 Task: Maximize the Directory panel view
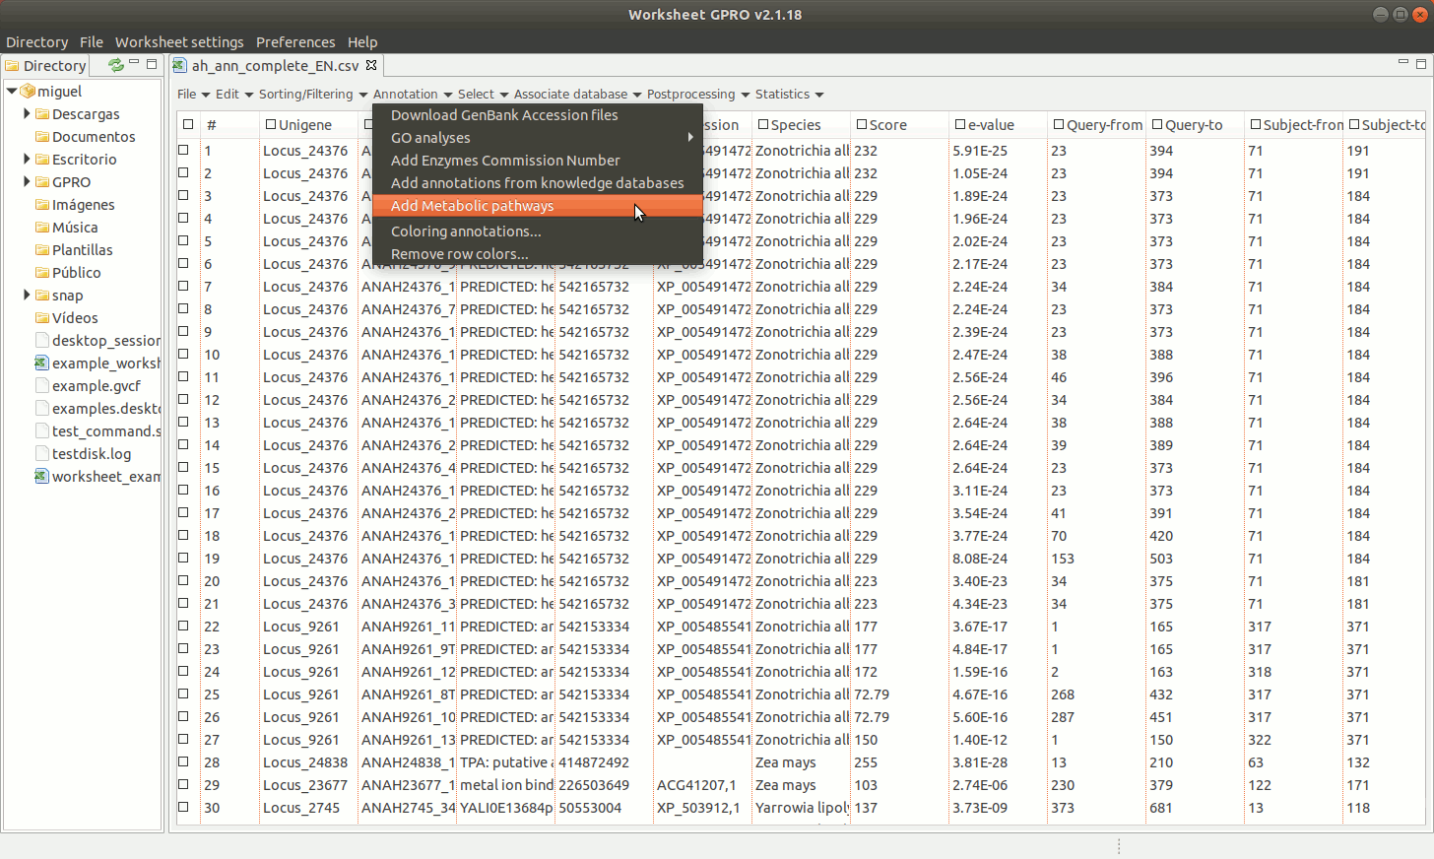click(x=152, y=64)
